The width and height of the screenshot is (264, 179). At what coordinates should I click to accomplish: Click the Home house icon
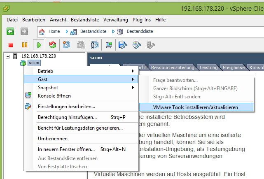(42, 31)
